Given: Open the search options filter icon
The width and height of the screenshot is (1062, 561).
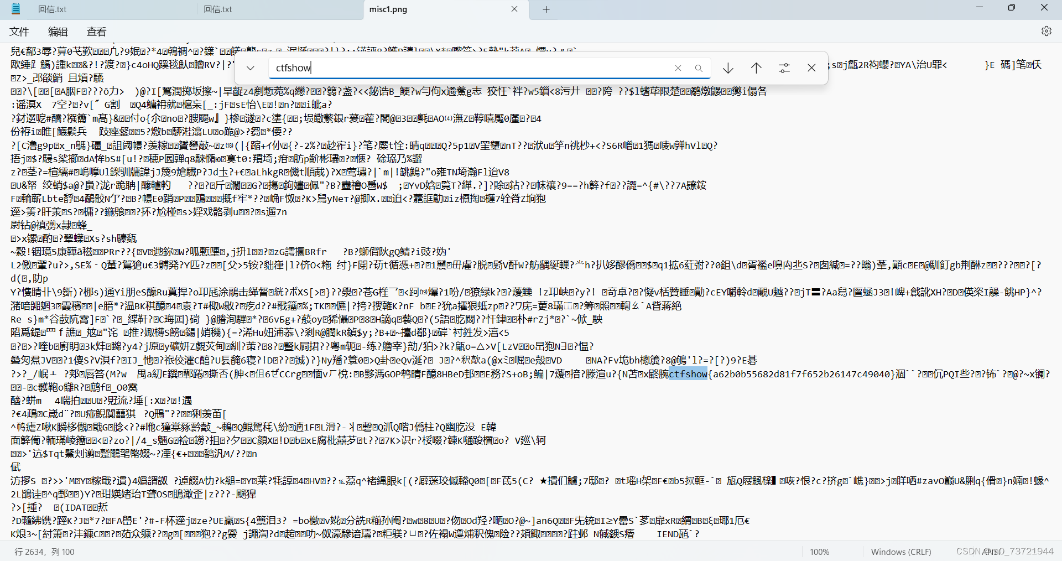Looking at the screenshot, I should tap(784, 67).
